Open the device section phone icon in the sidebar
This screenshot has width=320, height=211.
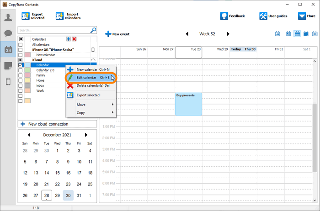[8, 82]
